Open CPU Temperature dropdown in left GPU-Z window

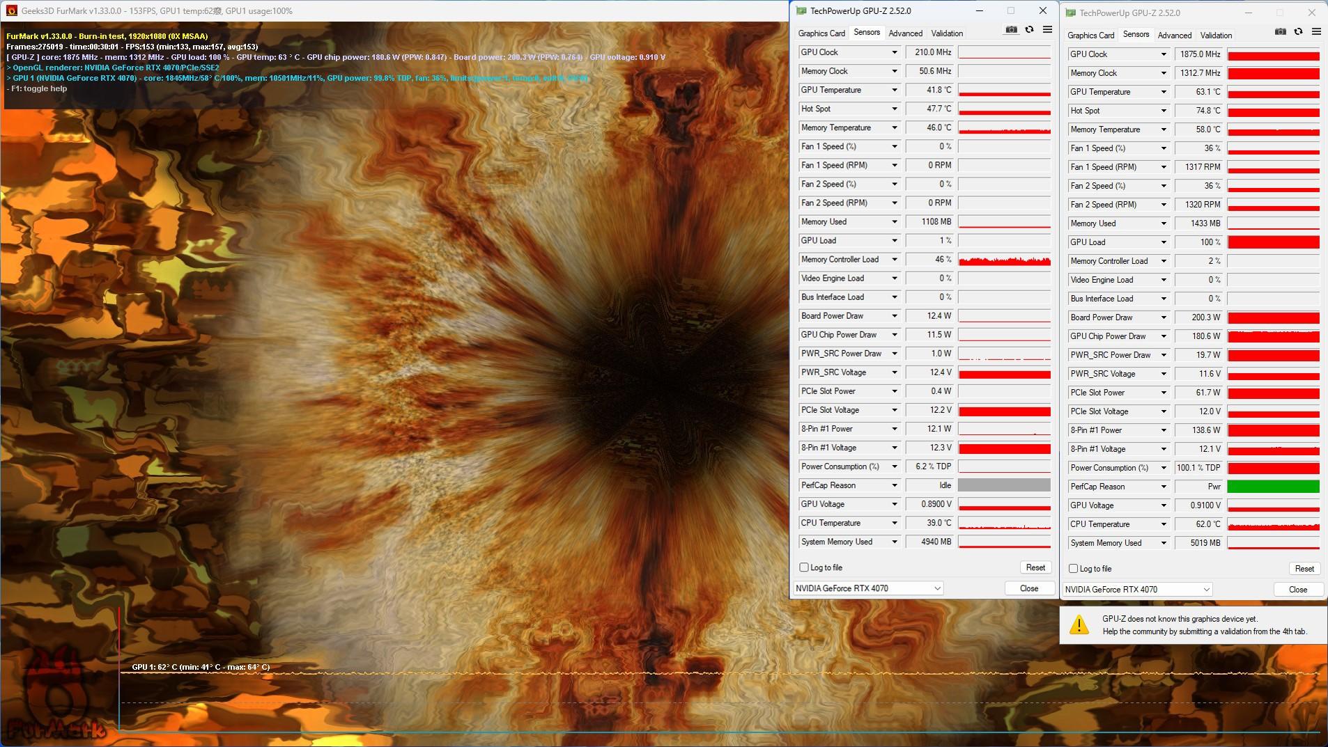[895, 523]
